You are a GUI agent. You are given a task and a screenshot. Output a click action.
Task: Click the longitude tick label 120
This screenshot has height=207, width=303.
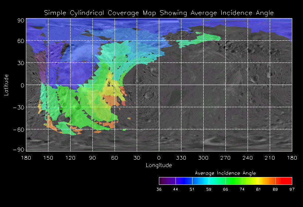(x=70, y=158)
